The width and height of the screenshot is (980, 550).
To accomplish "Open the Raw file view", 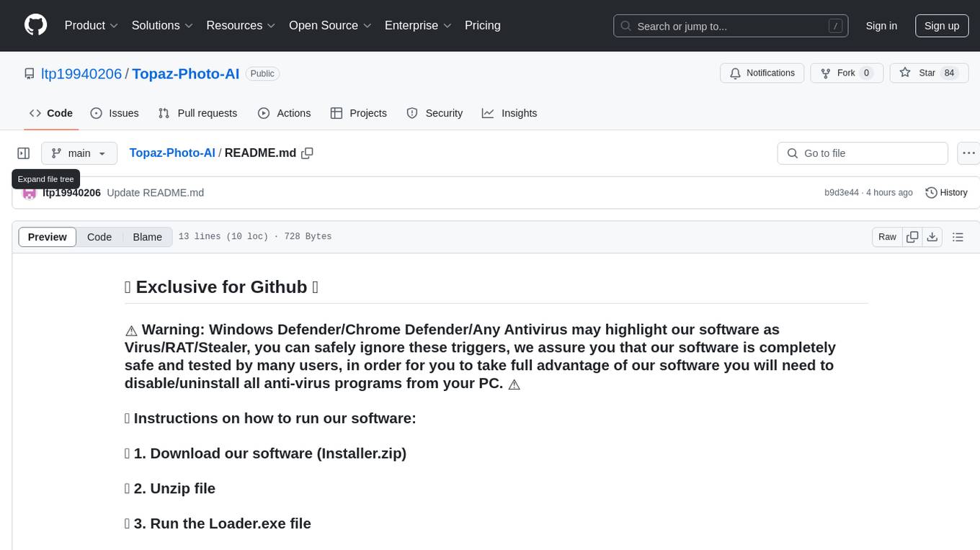I will (x=887, y=237).
